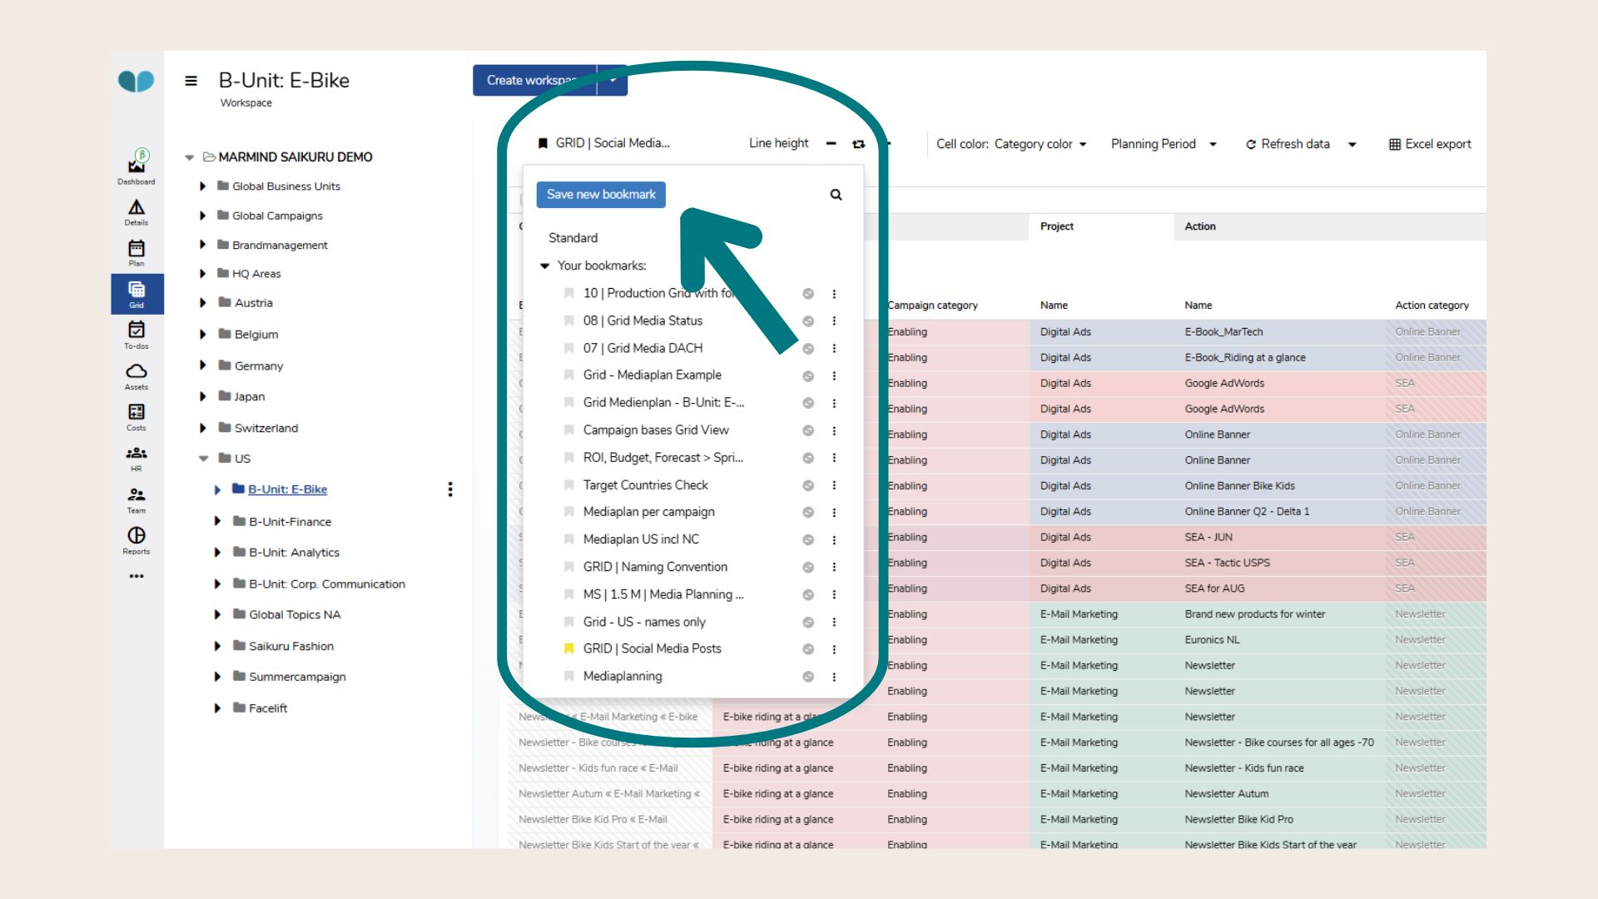Click the bookmark search magnifier icon
Image resolution: width=1598 pixels, height=899 pixels.
tap(836, 195)
